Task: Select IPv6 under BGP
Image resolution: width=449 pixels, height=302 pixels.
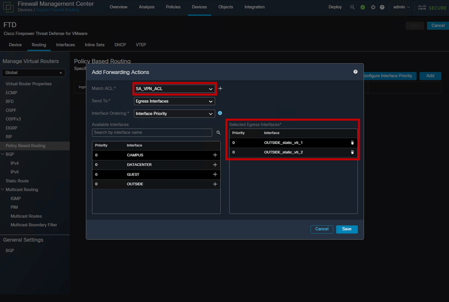Action: [14, 172]
